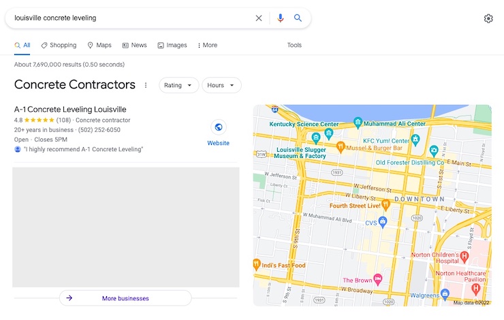This screenshot has width=504, height=320.
Task: Open the A-1 Concrete Leveling Louisville listing
Action: coord(70,109)
